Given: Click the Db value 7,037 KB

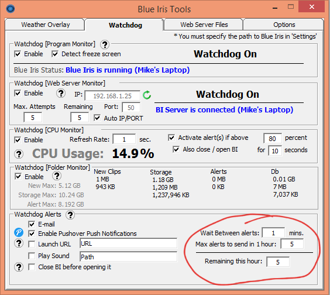Looking at the screenshot, I should [286, 194].
